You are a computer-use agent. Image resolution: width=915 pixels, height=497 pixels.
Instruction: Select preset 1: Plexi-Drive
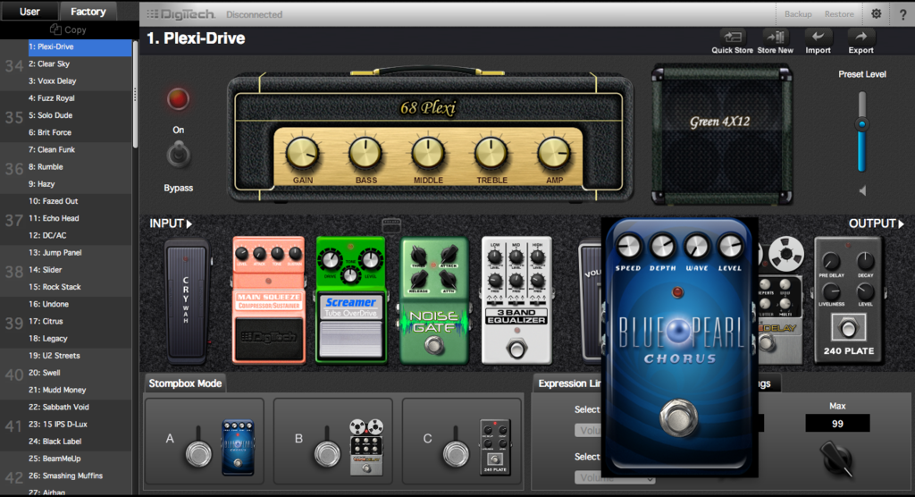80,46
